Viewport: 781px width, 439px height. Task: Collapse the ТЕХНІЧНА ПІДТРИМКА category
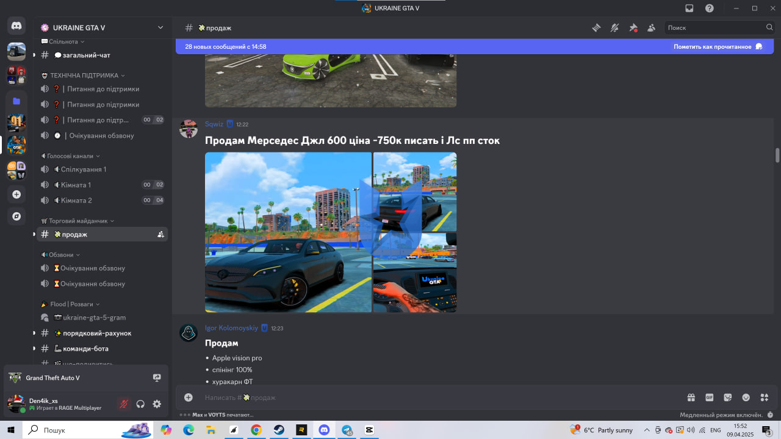click(83, 75)
